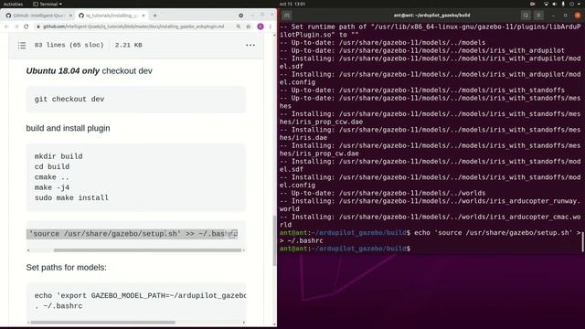Close the iq_tutorials/installing tab
Image resolution: width=585 pixels, height=329 pixels.
click(144, 16)
